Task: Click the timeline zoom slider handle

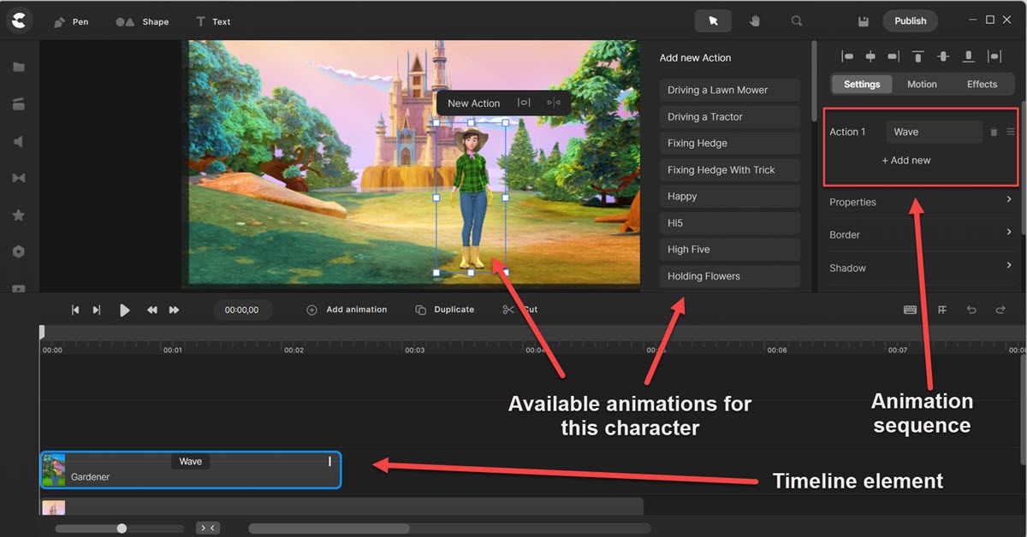Action: tap(122, 528)
